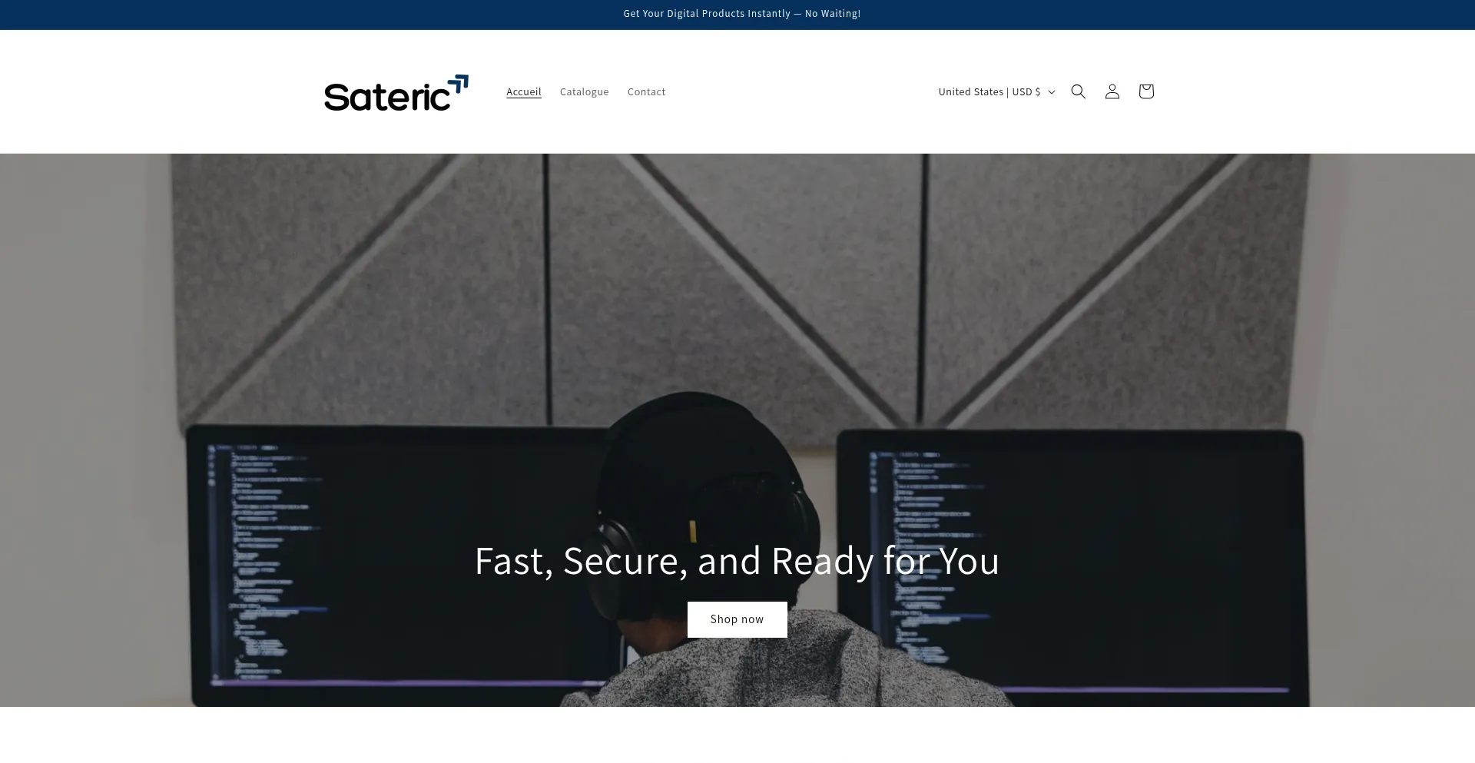Click the 'Fast, Secure, and Ready for You' headline
The width and height of the screenshot is (1475, 763).
point(737,561)
